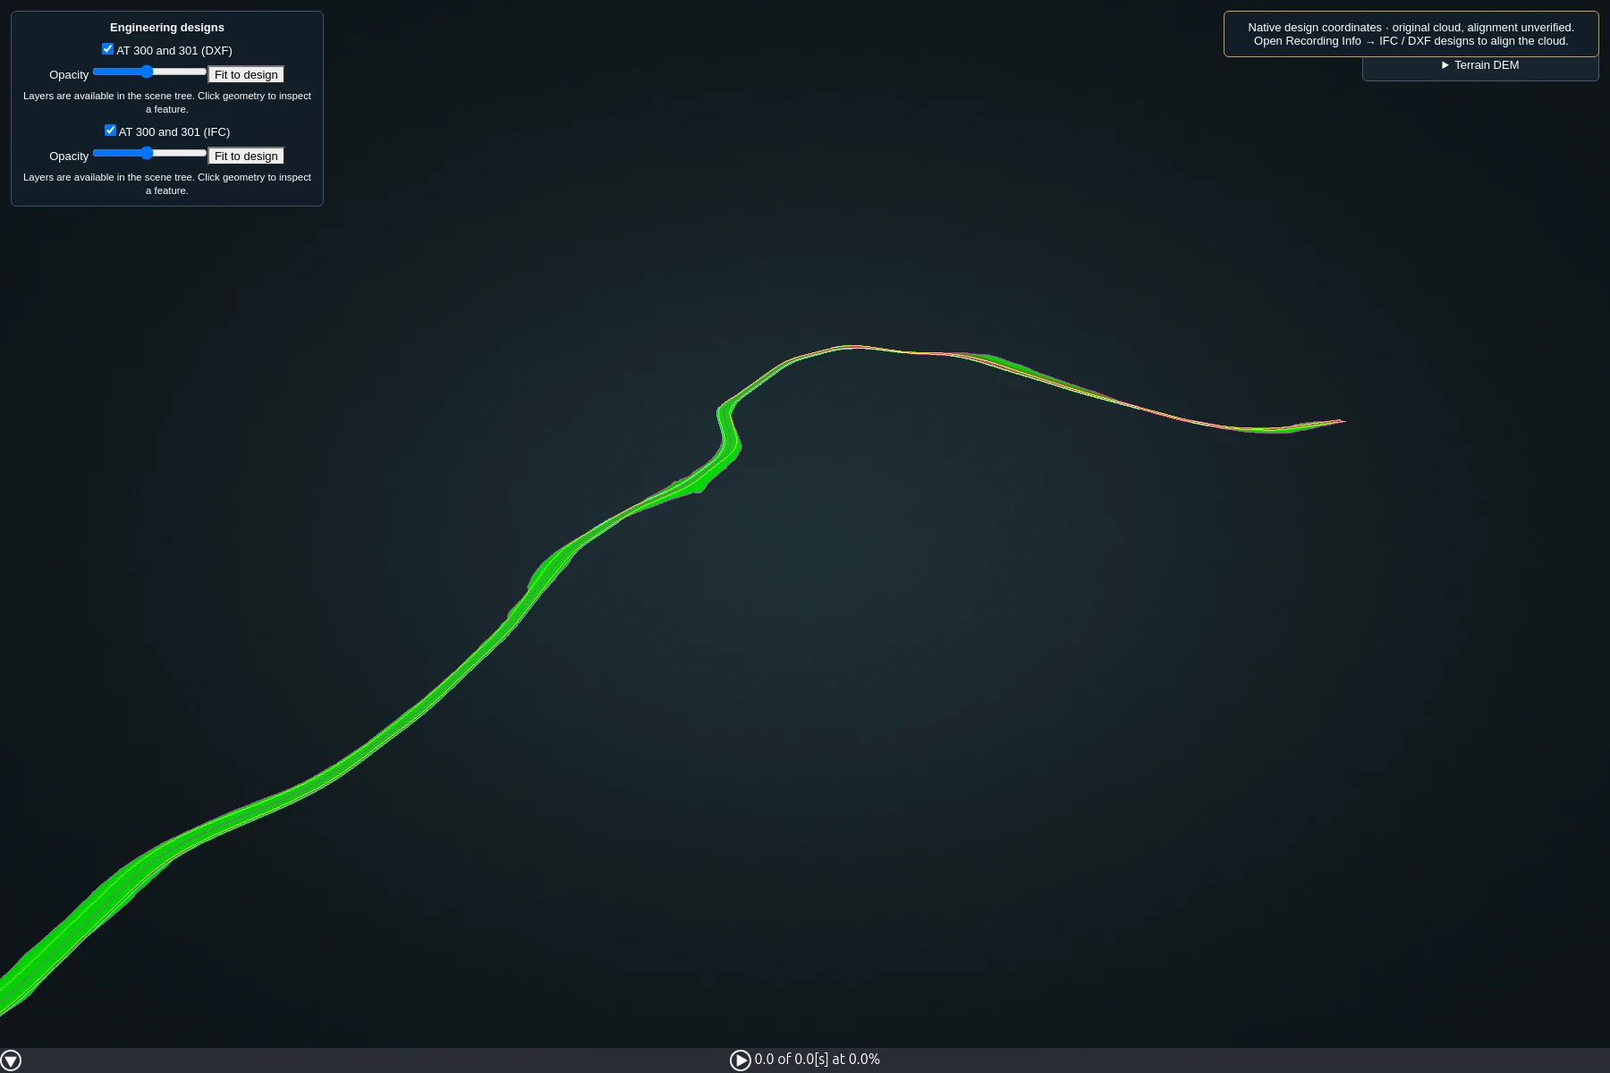The width and height of the screenshot is (1610, 1073).
Task: Click the 'AT 300 and 301 (DXF)' label
Action: 174,51
